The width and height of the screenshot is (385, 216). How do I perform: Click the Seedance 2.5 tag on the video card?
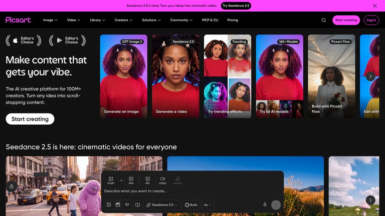pyautogui.click(x=183, y=41)
